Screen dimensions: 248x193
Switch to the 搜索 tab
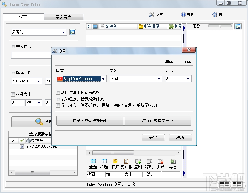(x=23, y=16)
